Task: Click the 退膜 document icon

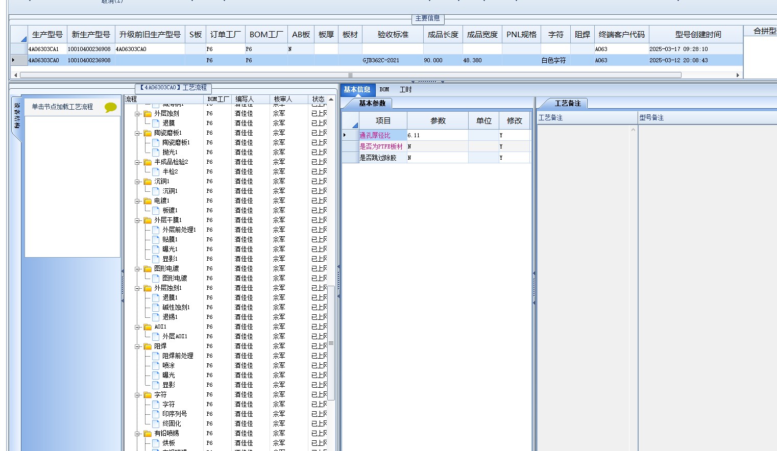Action: 156,123
